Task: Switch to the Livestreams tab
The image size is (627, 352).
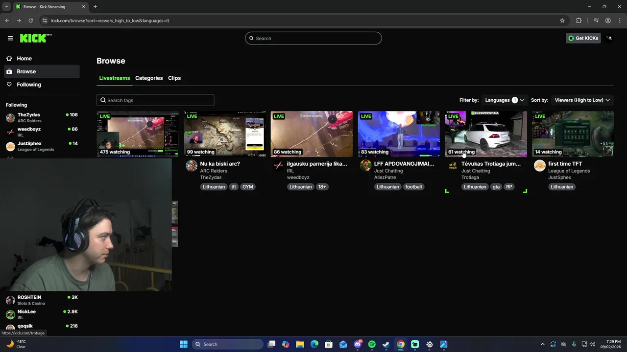Action: [x=115, y=78]
